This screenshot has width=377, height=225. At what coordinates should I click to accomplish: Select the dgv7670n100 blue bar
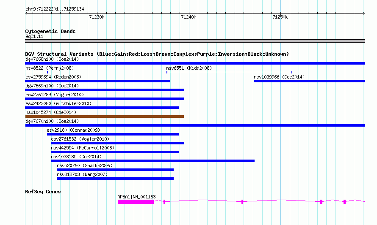point(195,125)
